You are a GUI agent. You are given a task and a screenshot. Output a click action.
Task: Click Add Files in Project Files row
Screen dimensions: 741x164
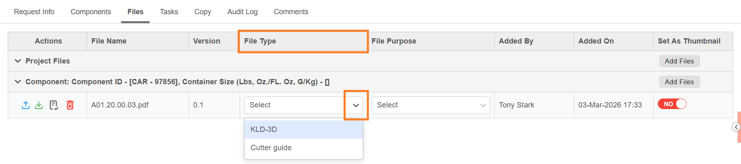pos(679,61)
